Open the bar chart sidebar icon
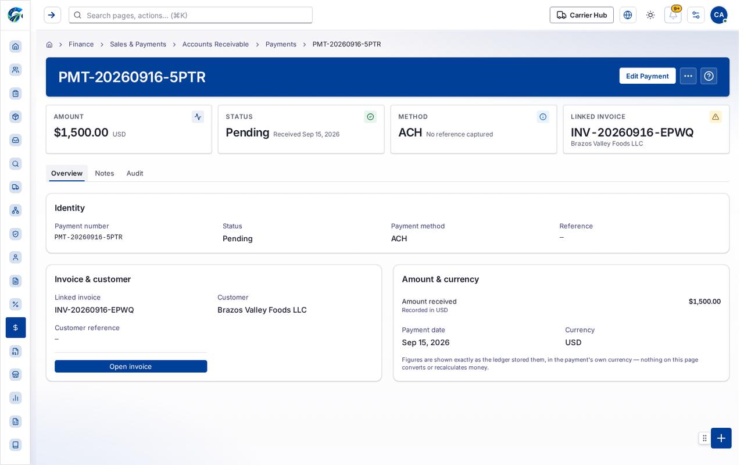 click(x=16, y=398)
